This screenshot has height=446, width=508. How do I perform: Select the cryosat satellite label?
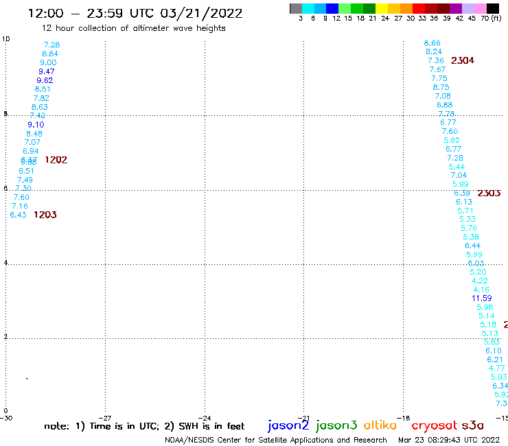pyautogui.click(x=435, y=425)
